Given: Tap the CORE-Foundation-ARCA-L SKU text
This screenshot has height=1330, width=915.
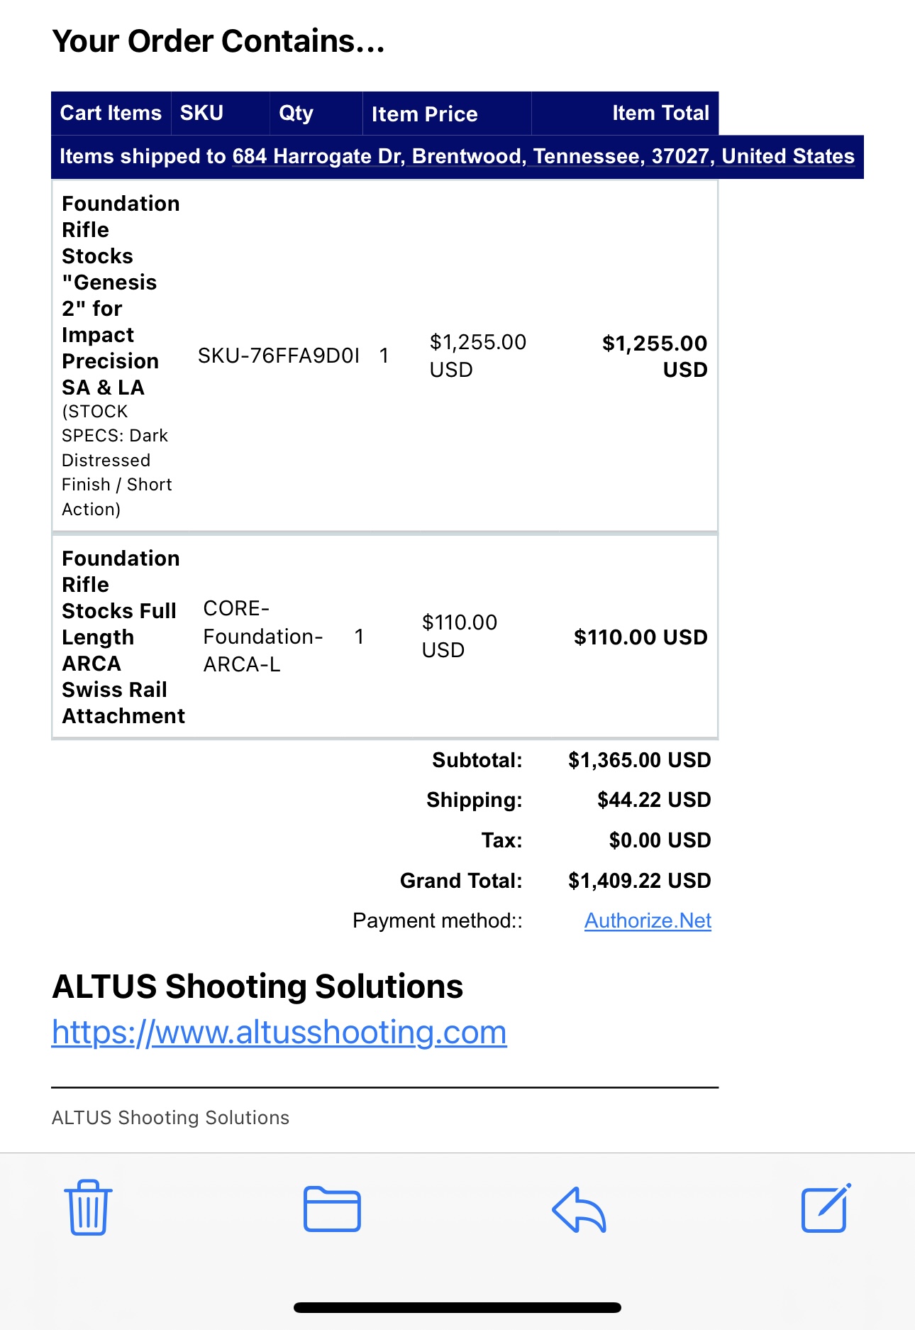Looking at the screenshot, I should click(x=262, y=637).
